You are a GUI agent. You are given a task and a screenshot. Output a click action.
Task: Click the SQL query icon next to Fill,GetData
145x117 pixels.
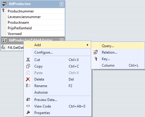tap(3, 47)
